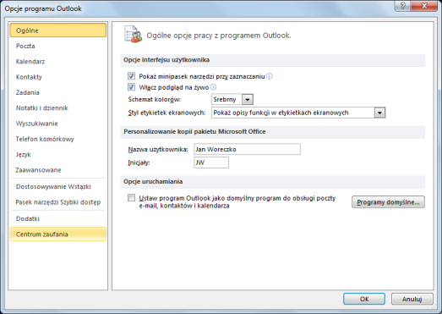Switch to Zaawansowane options
This screenshot has width=442, height=314.
click(x=57, y=170)
